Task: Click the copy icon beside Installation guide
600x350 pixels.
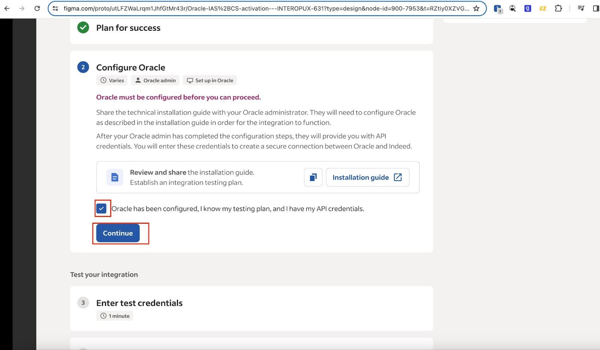Action: tap(313, 177)
